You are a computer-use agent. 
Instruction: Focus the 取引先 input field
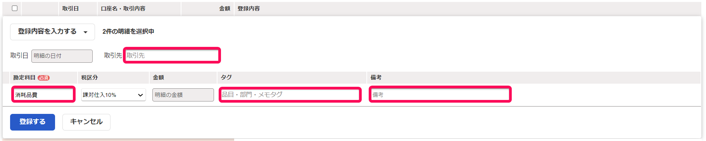coord(172,55)
